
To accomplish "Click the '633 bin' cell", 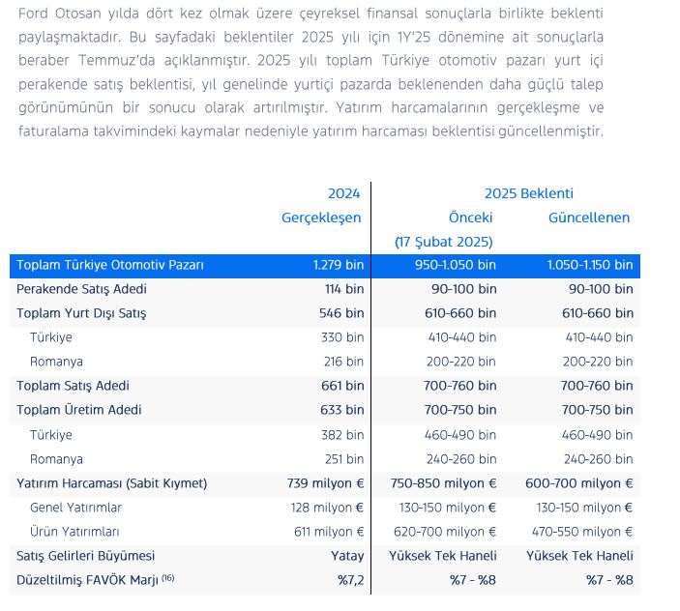I will (342, 410).
